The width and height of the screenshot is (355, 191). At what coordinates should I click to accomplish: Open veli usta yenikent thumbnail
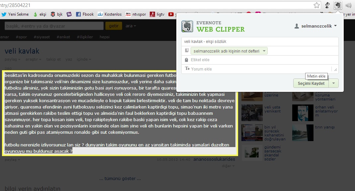252,113
